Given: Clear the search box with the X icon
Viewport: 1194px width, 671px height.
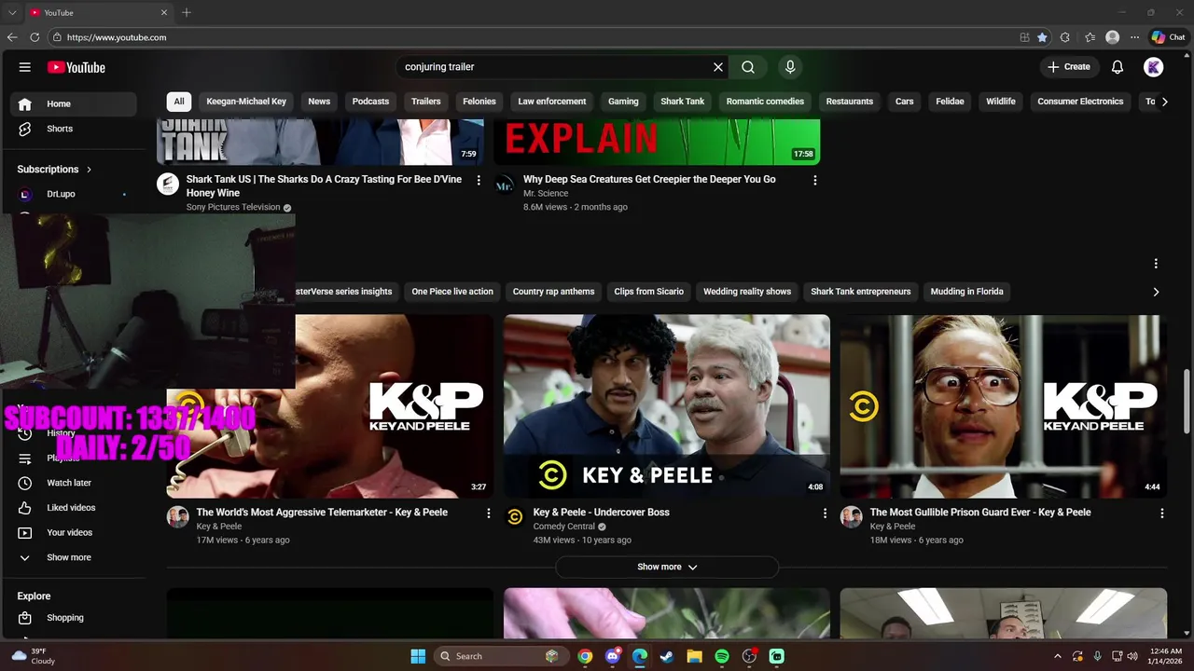Looking at the screenshot, I should pyautogui.click(x=718, y=67).
